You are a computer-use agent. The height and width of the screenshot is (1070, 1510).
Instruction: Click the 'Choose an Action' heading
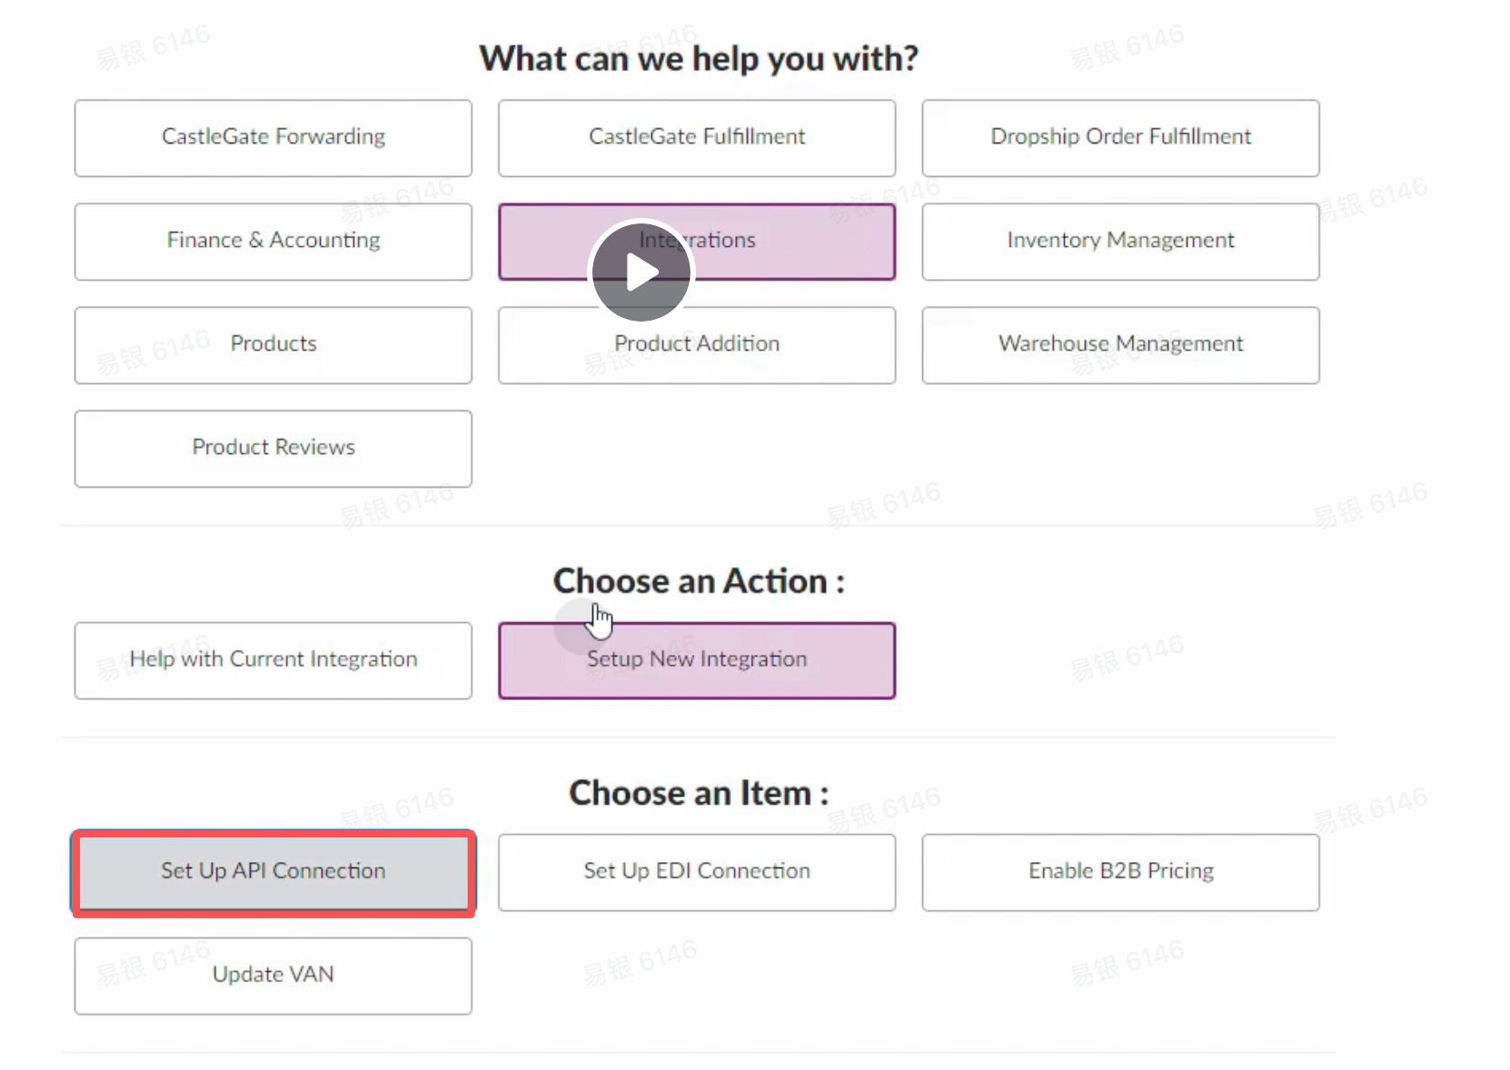(698, 581)
